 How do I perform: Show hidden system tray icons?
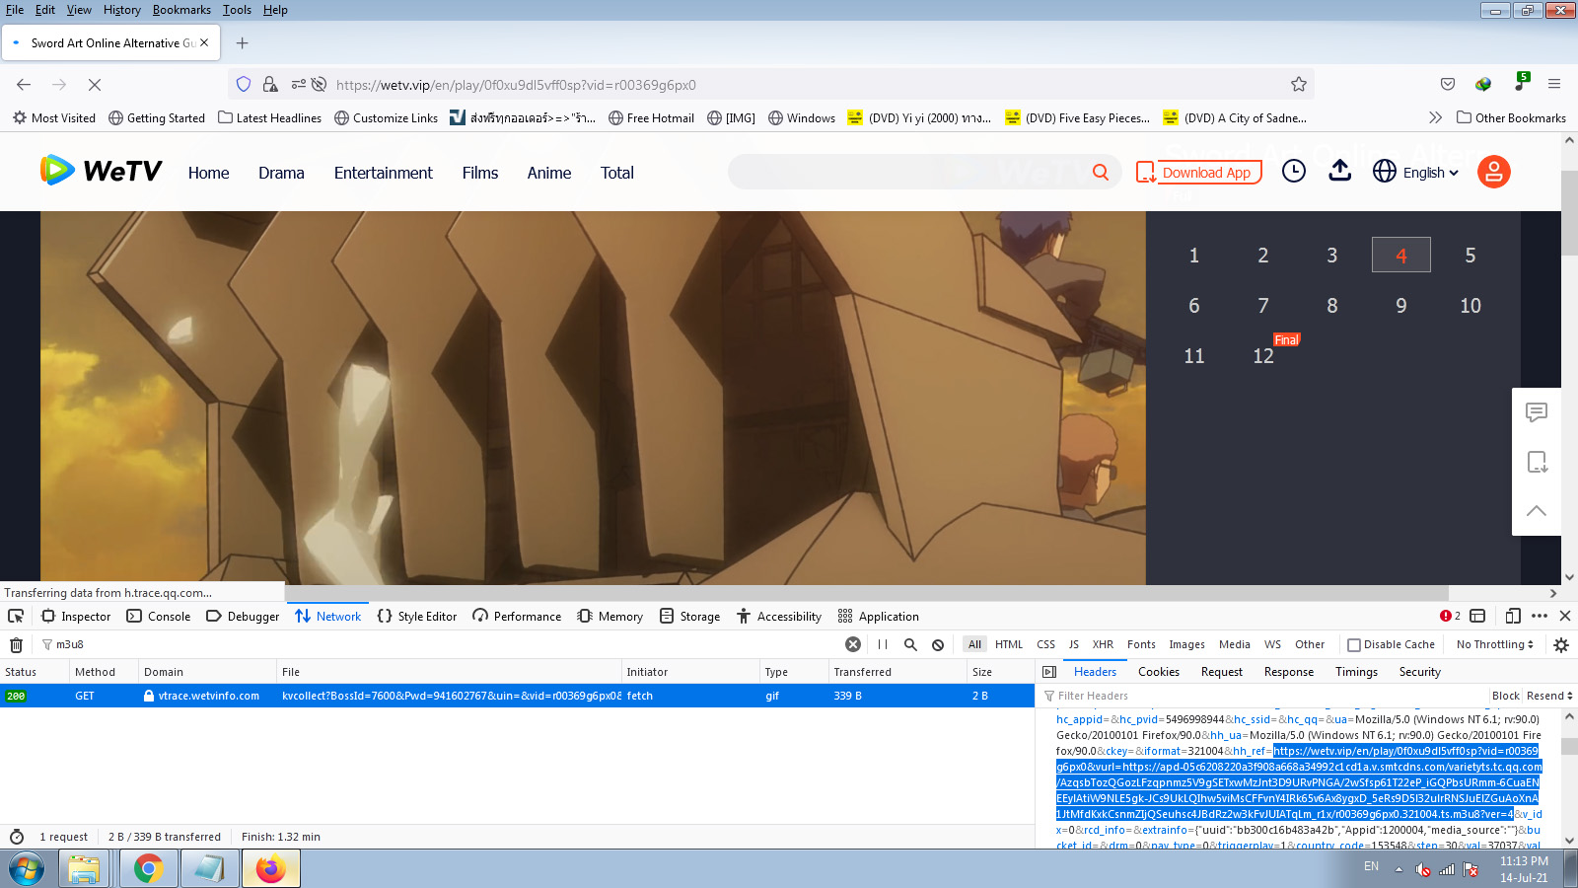(1399, 869)
